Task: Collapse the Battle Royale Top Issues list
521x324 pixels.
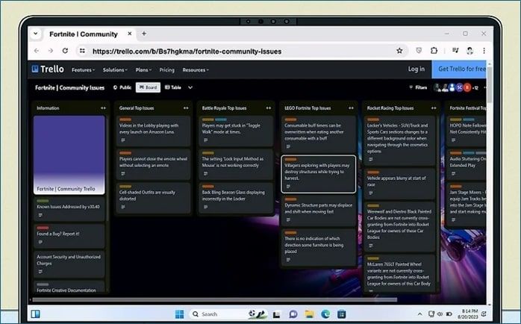Action: point(268,108)
